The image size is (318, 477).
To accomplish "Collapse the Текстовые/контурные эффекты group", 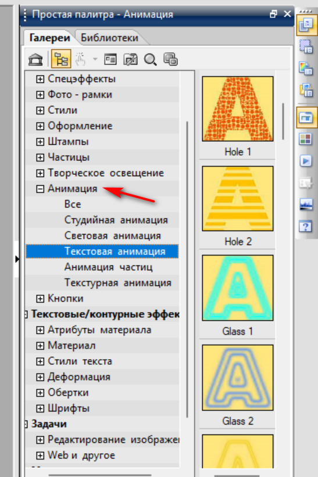I will [27, 314].
